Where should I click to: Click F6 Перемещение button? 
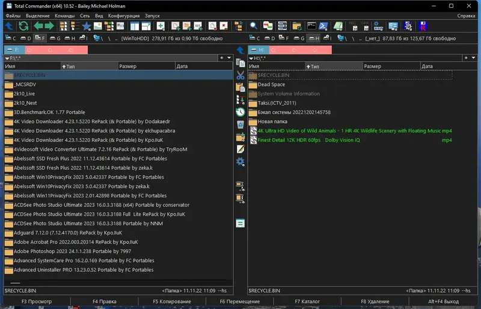[x=239, y=301]
